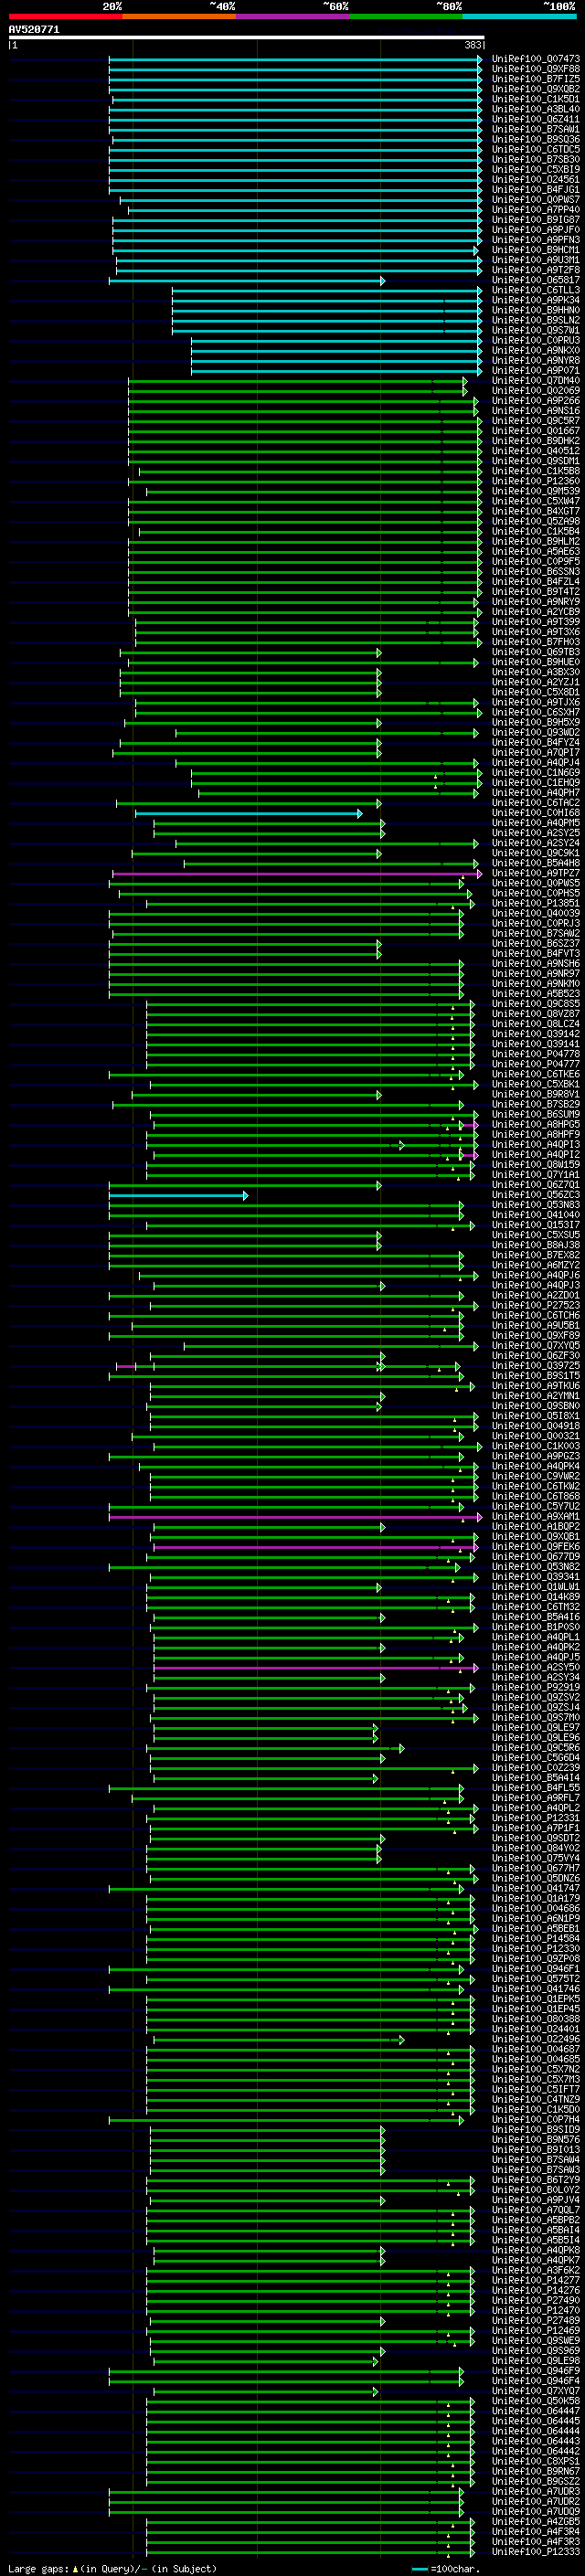Click label UniRef100_P14584
Screen dimensions: 585x2576
pos(536,1940)
